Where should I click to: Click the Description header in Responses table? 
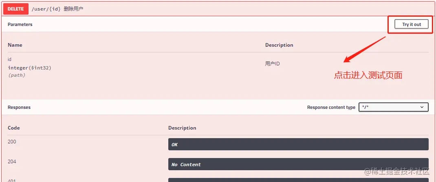pos(182,128)
